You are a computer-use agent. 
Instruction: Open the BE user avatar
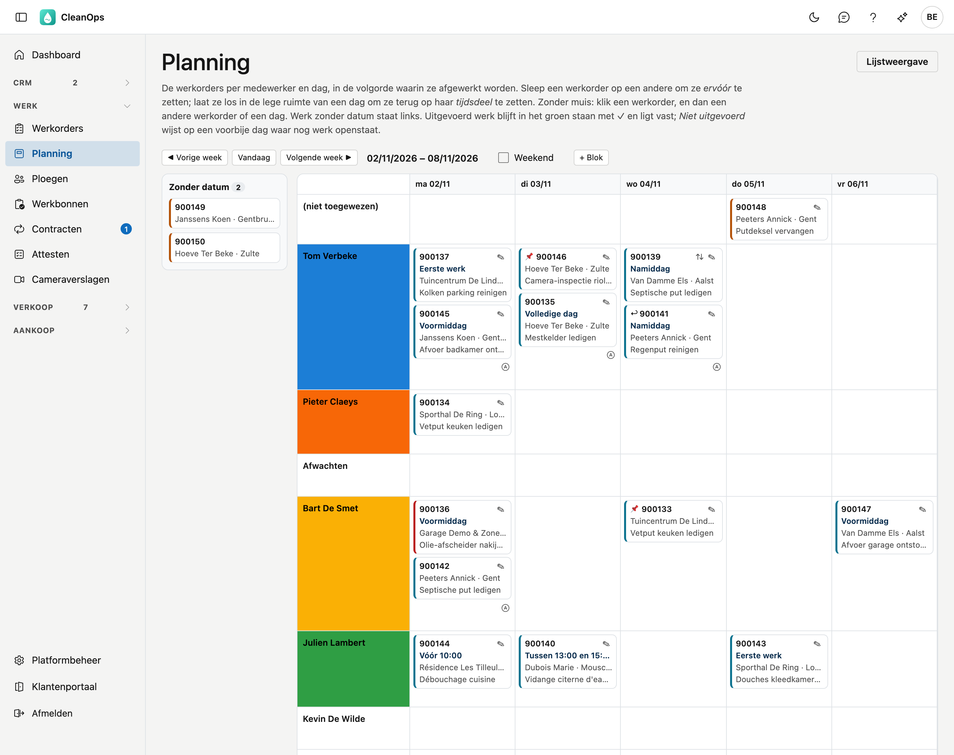pos(932,17)
